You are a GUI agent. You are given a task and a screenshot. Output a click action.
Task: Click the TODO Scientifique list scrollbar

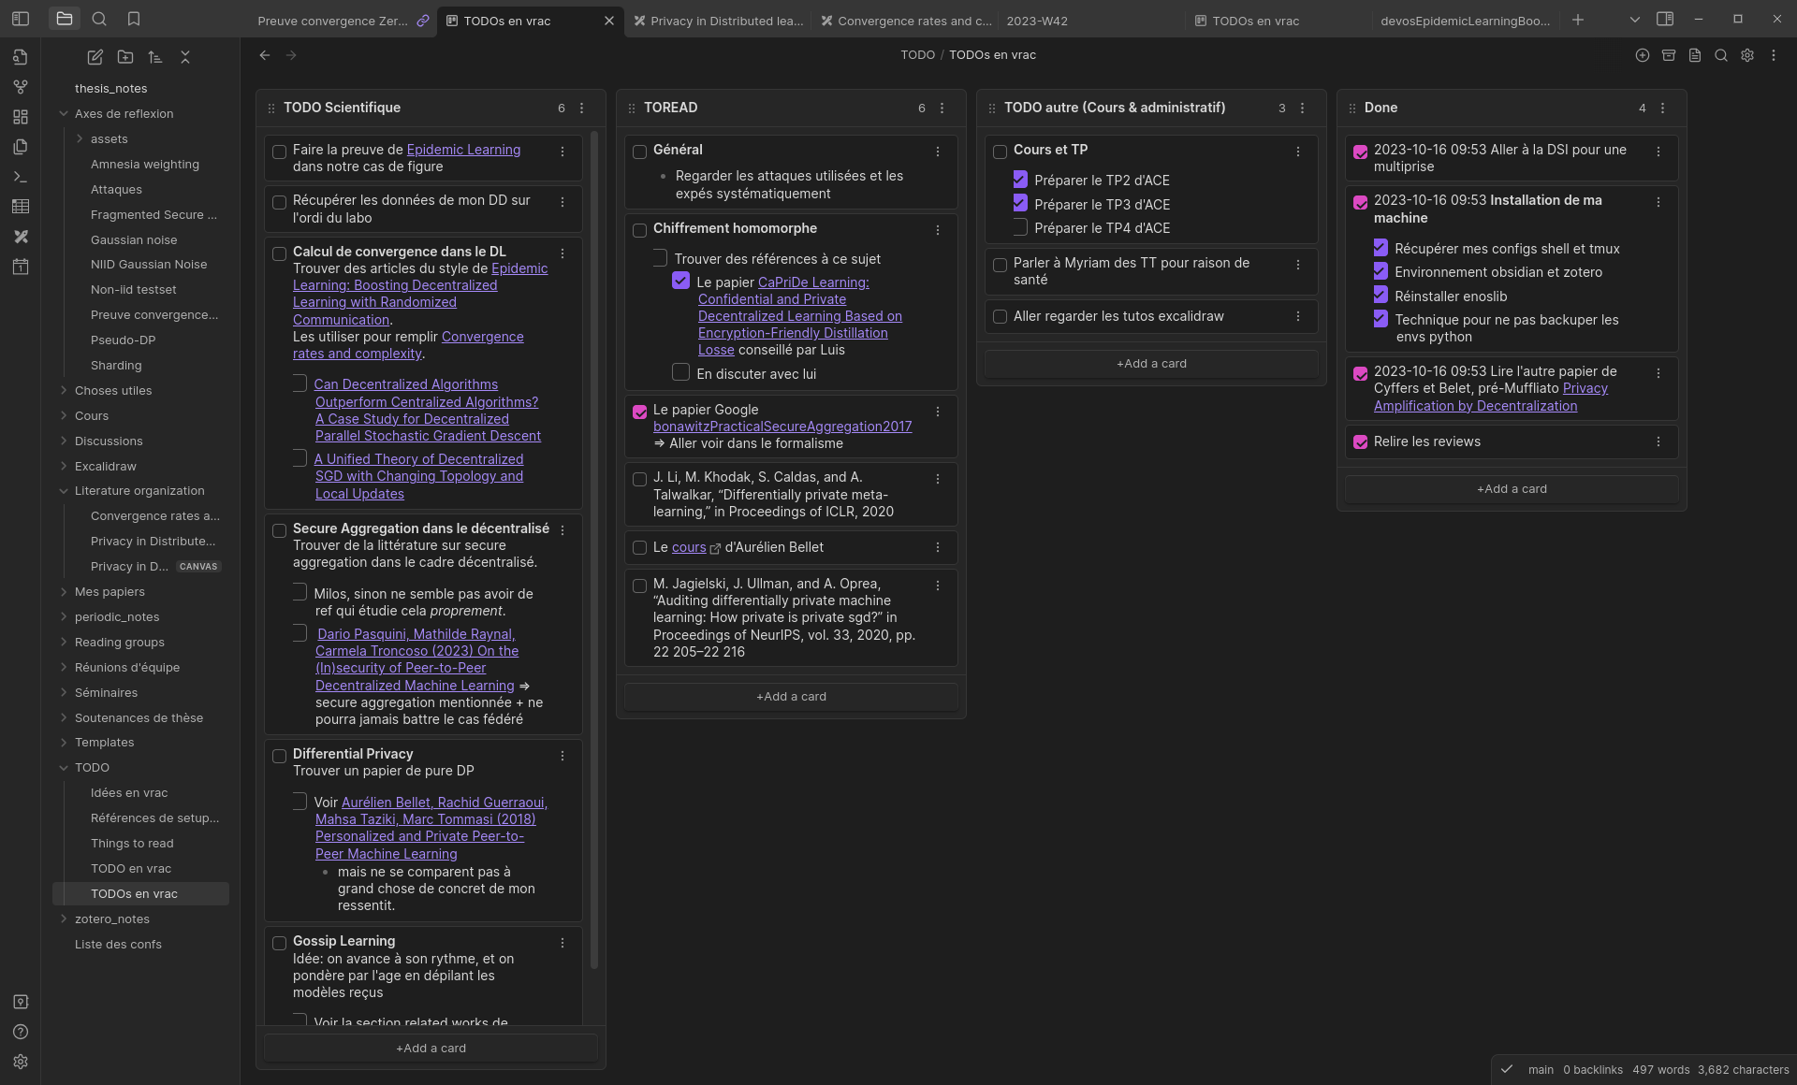[x=594, y=550]
